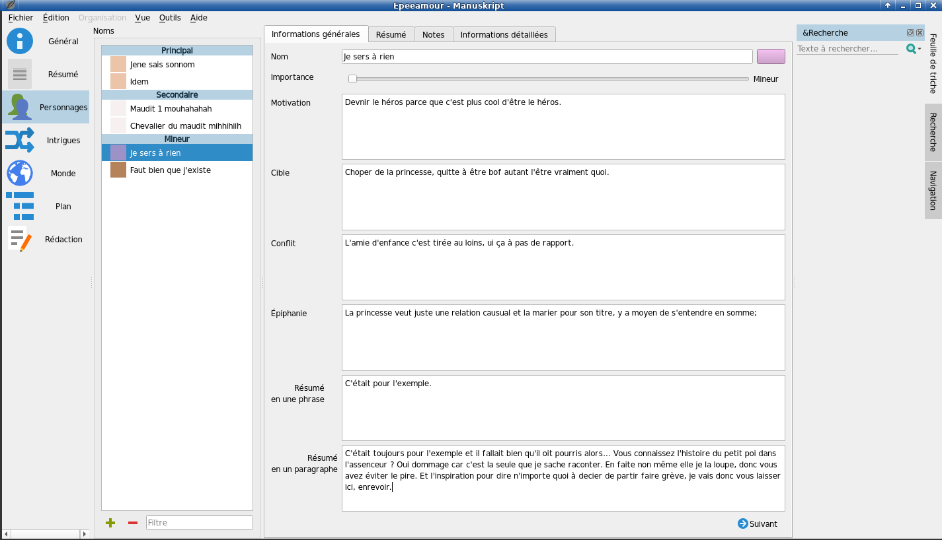The height and width of the screenshot is (540, 942).
Task: Add a new character with plus icon
Action: pos(110,523)
